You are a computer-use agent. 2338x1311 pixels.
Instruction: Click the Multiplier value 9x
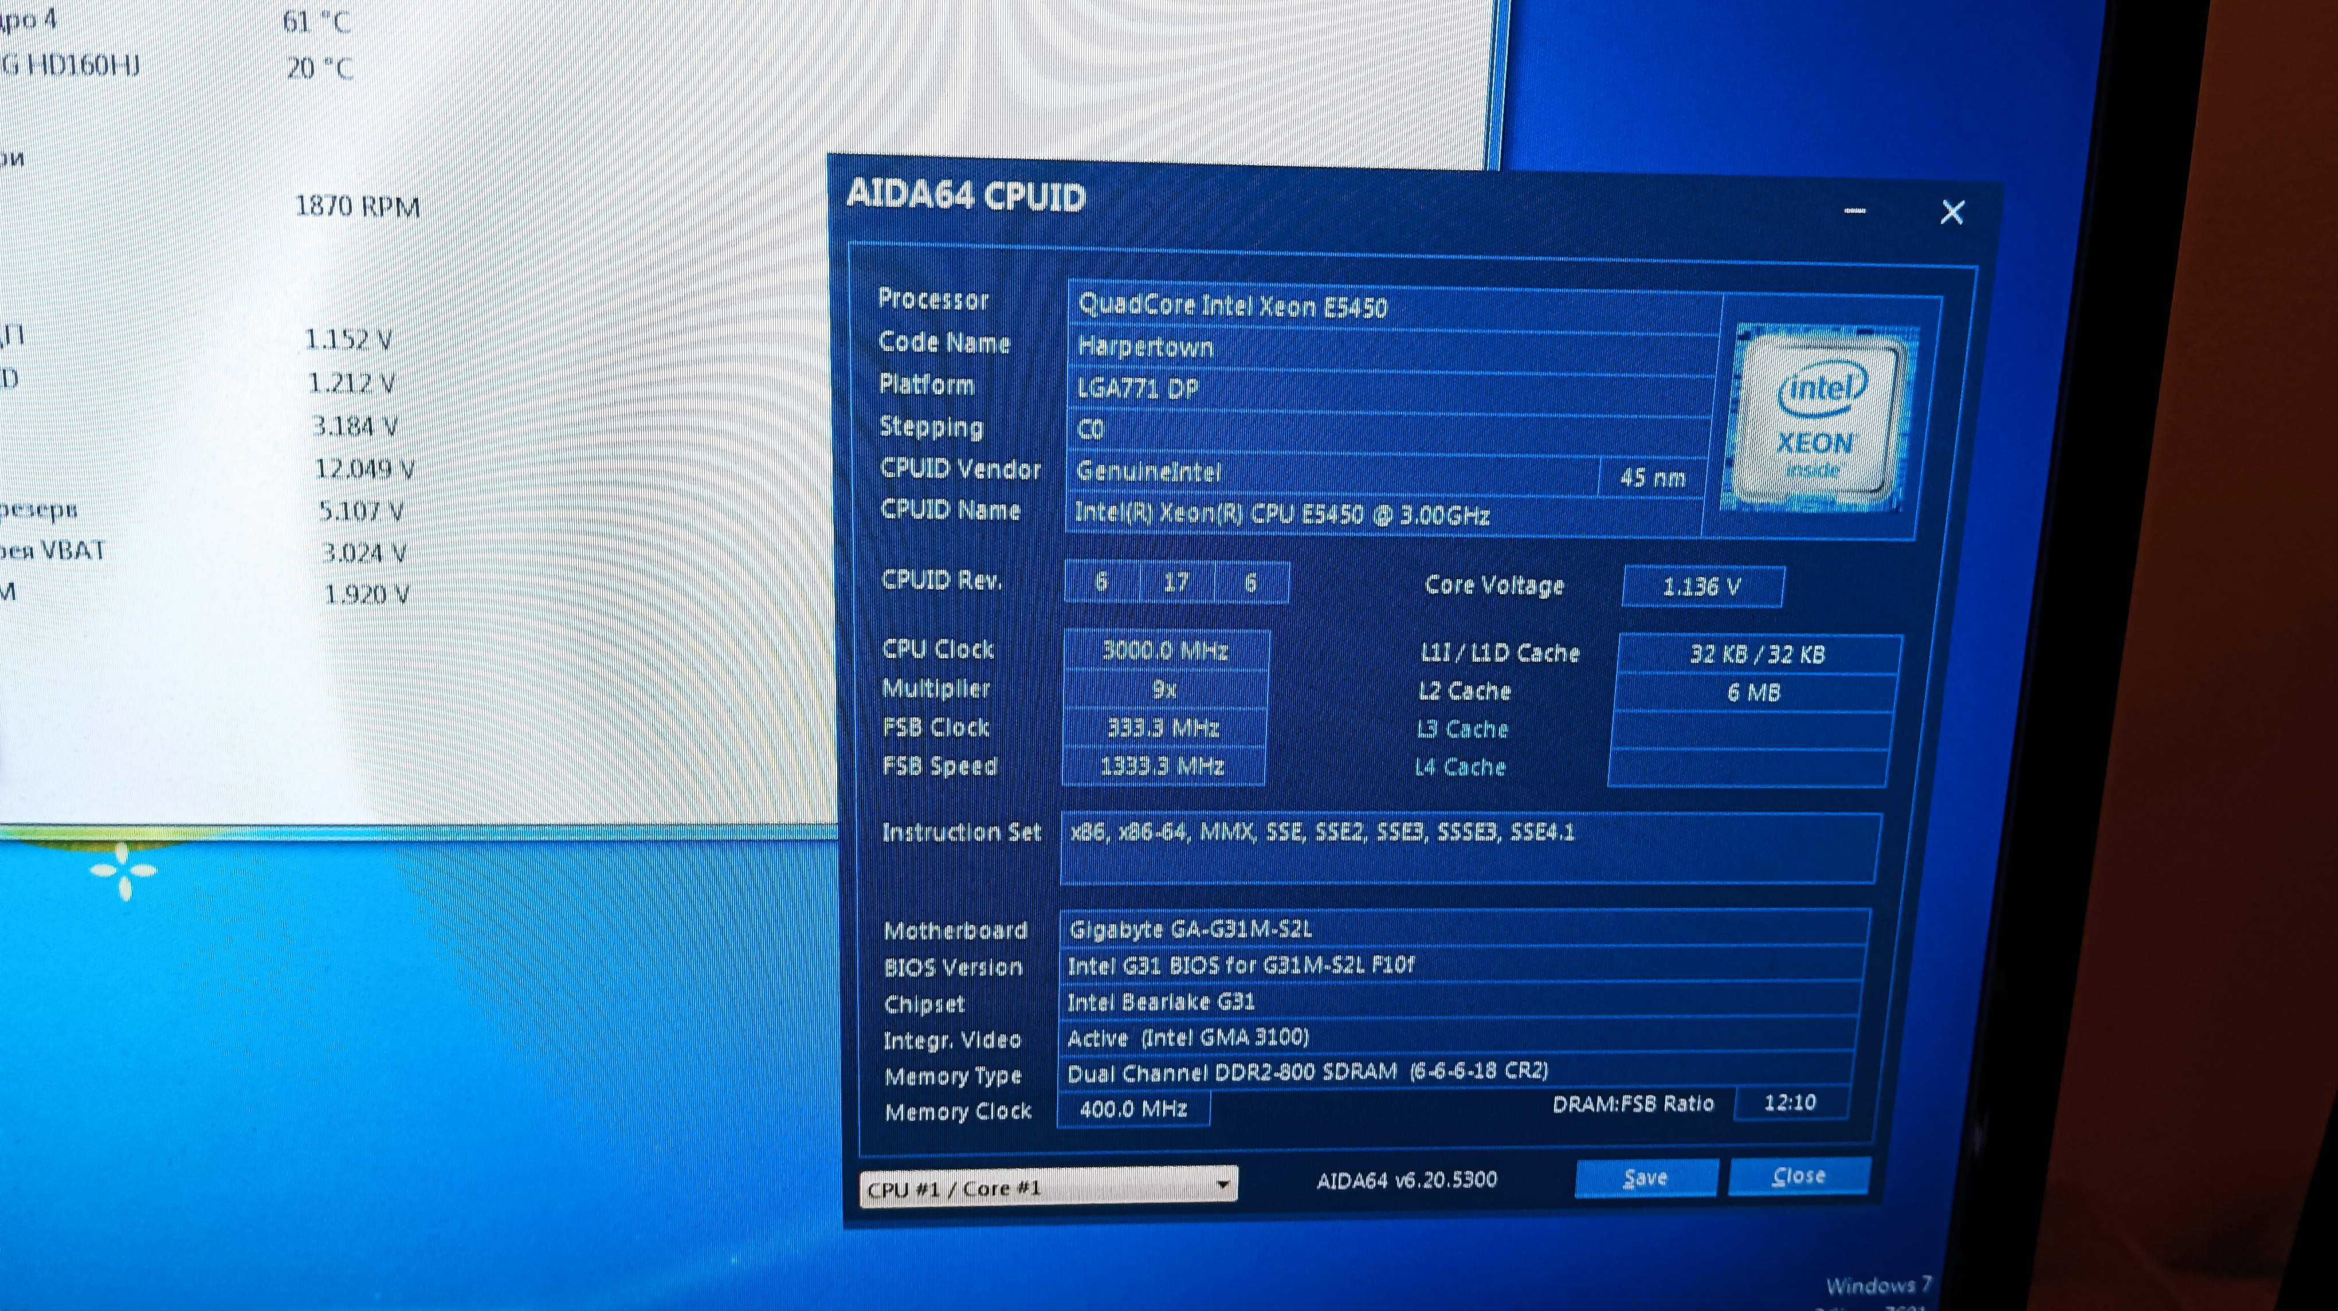(1164, 689)
